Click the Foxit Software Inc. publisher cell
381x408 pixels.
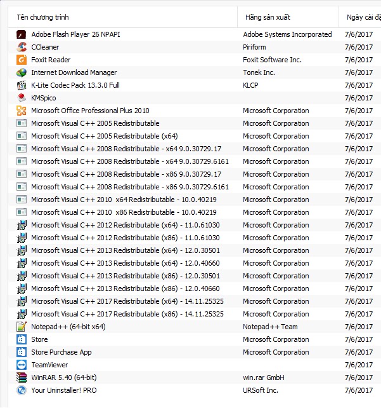coord(272,60)
